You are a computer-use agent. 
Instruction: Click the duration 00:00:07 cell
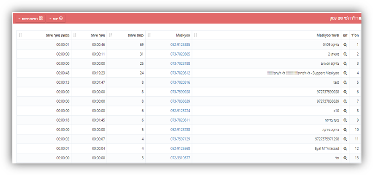coord(89,139)
